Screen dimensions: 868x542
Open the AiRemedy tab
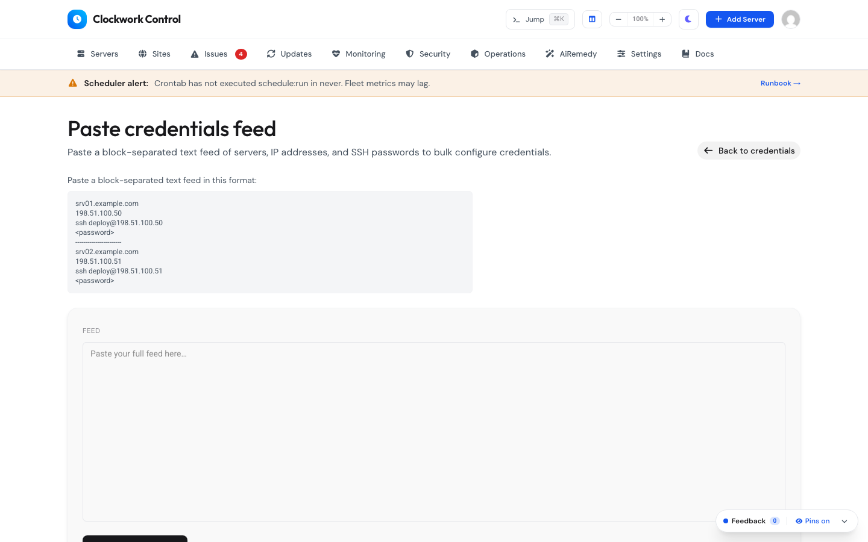coord(571,54)
